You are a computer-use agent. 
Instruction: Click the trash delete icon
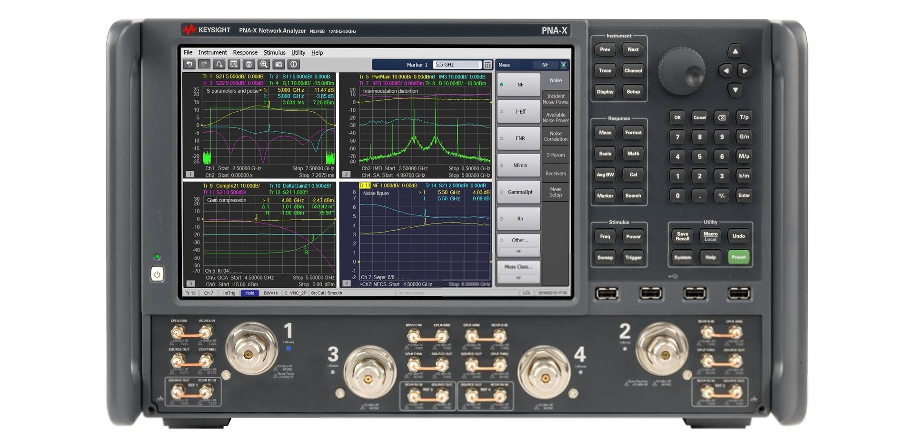(249, 64)
